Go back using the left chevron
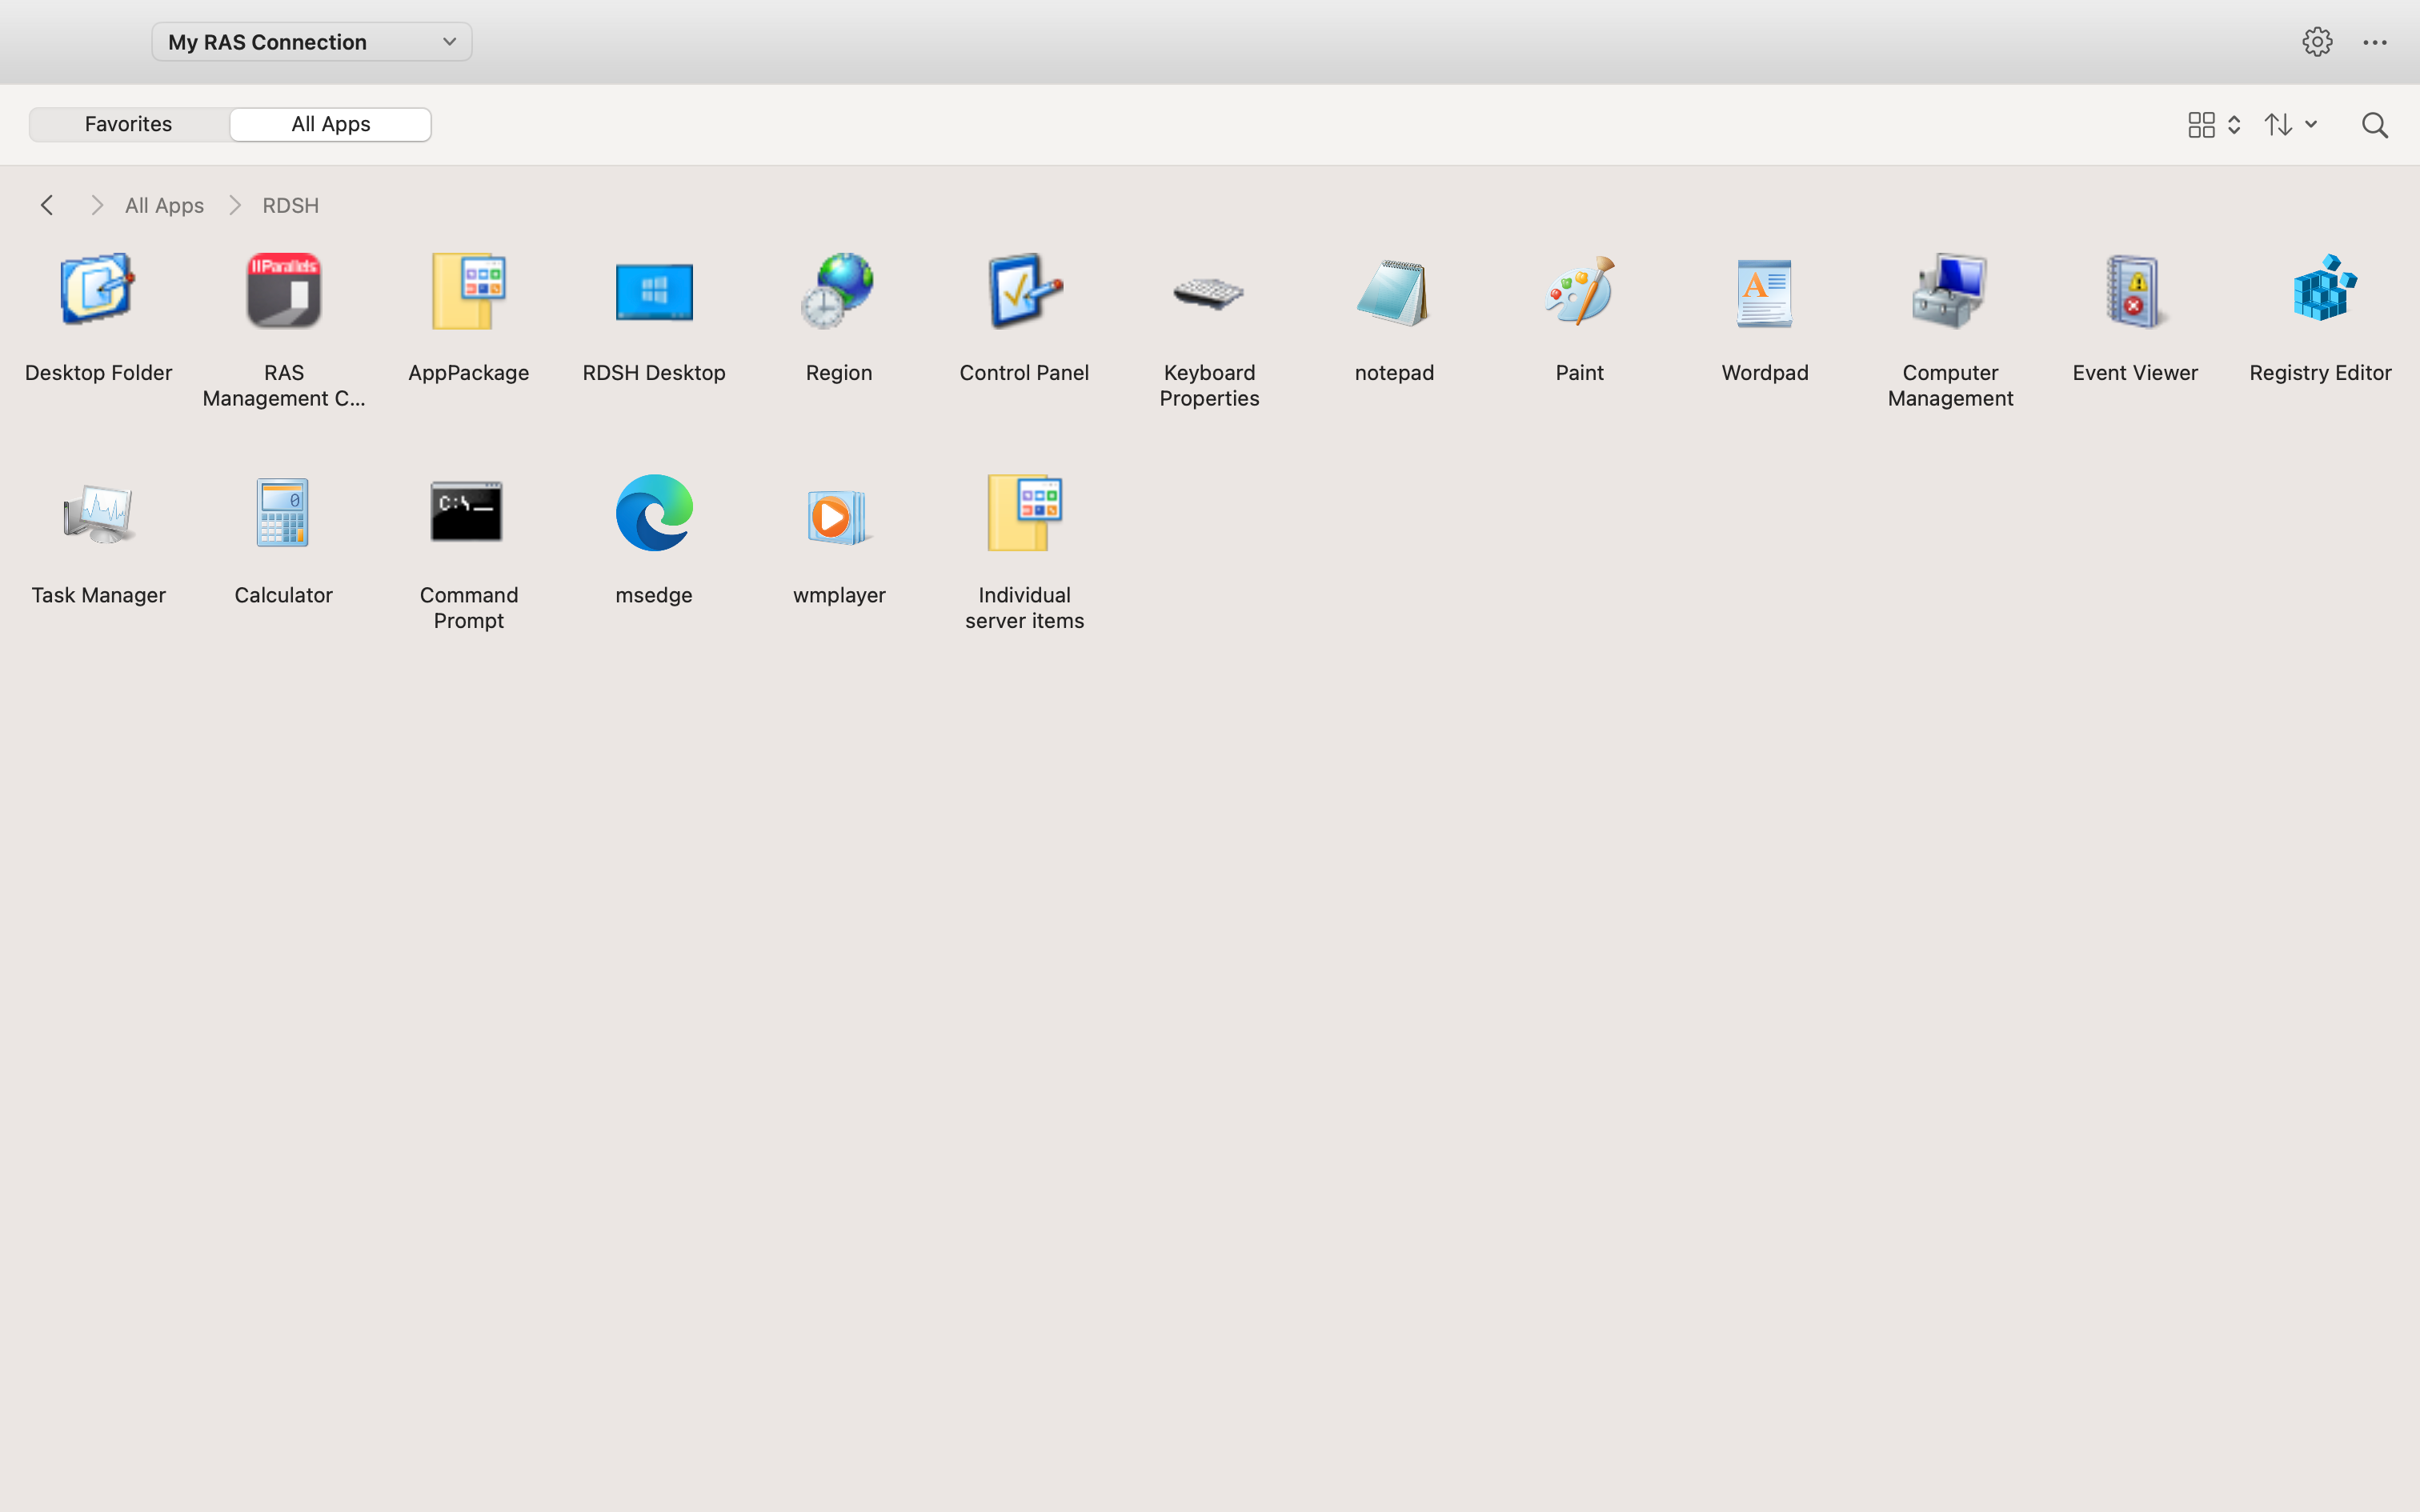Screen dimensions: 2420x1512 [x=47, y=205]
